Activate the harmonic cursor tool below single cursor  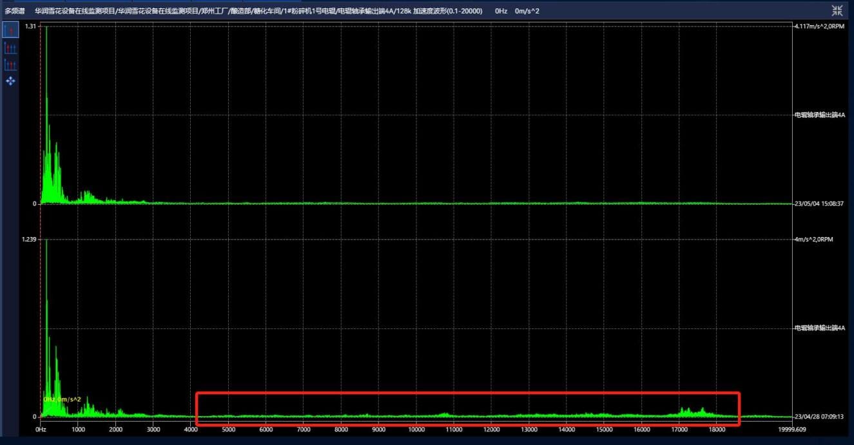[x=10, y=48]
